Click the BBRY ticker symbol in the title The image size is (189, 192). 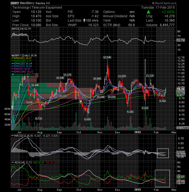(15, 3)
